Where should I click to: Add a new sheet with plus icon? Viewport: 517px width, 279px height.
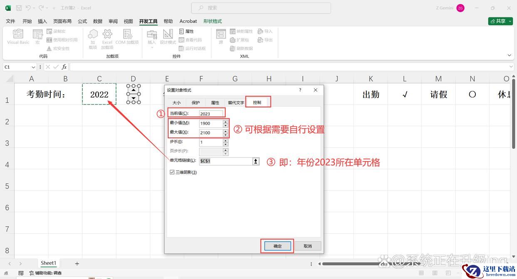point(77,263)
